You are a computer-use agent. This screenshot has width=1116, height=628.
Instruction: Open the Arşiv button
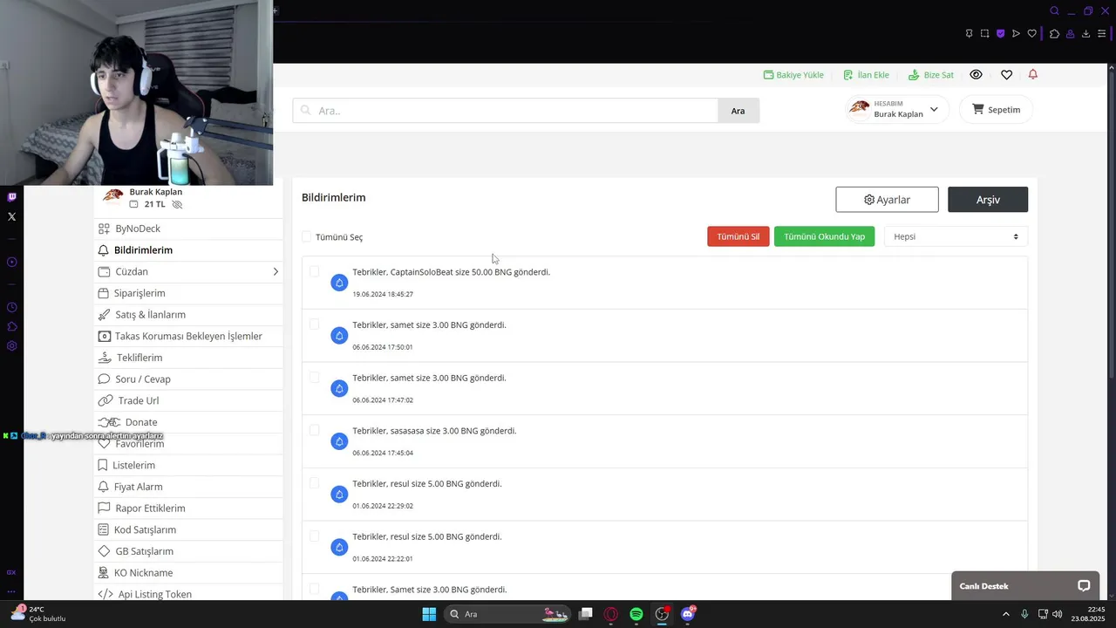[x=988, y=200]
